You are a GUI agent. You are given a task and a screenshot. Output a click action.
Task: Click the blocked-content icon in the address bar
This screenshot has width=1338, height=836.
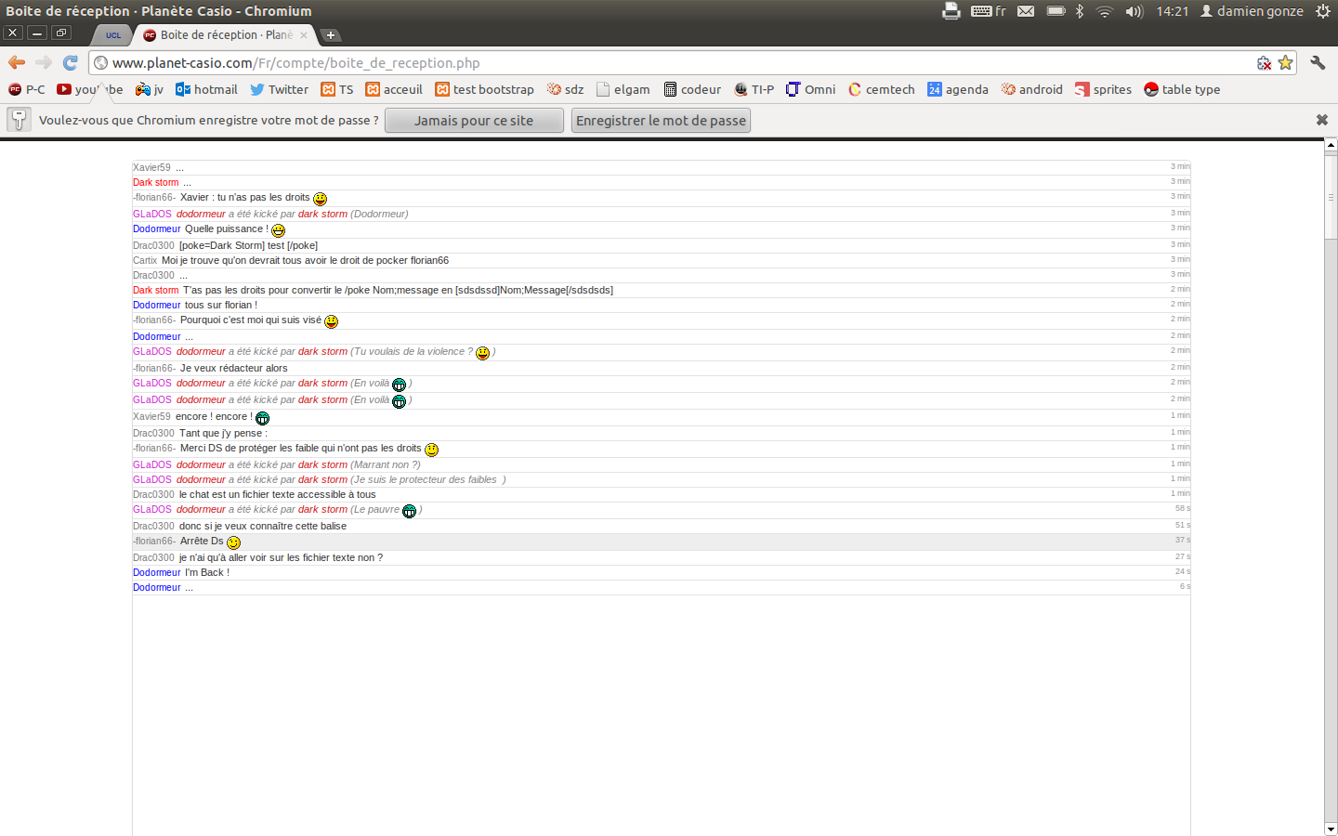1265,63
